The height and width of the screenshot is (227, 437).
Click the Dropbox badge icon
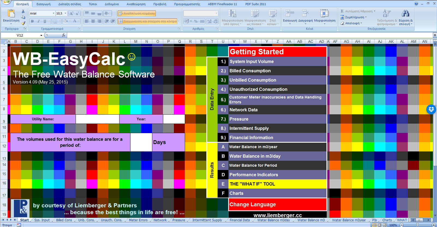(x=431, y=109)
